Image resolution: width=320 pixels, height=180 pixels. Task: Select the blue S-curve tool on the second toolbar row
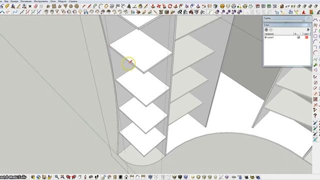15,12
